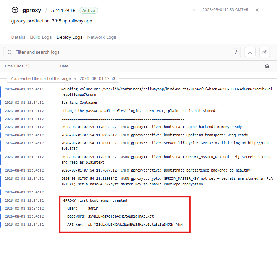
Task: Select the 'Mounting volume on' log line
Action: tap(138, 92)
